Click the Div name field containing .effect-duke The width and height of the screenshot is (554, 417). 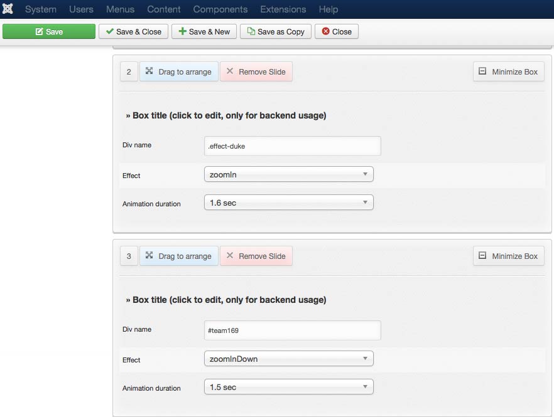tap(293, 146)
